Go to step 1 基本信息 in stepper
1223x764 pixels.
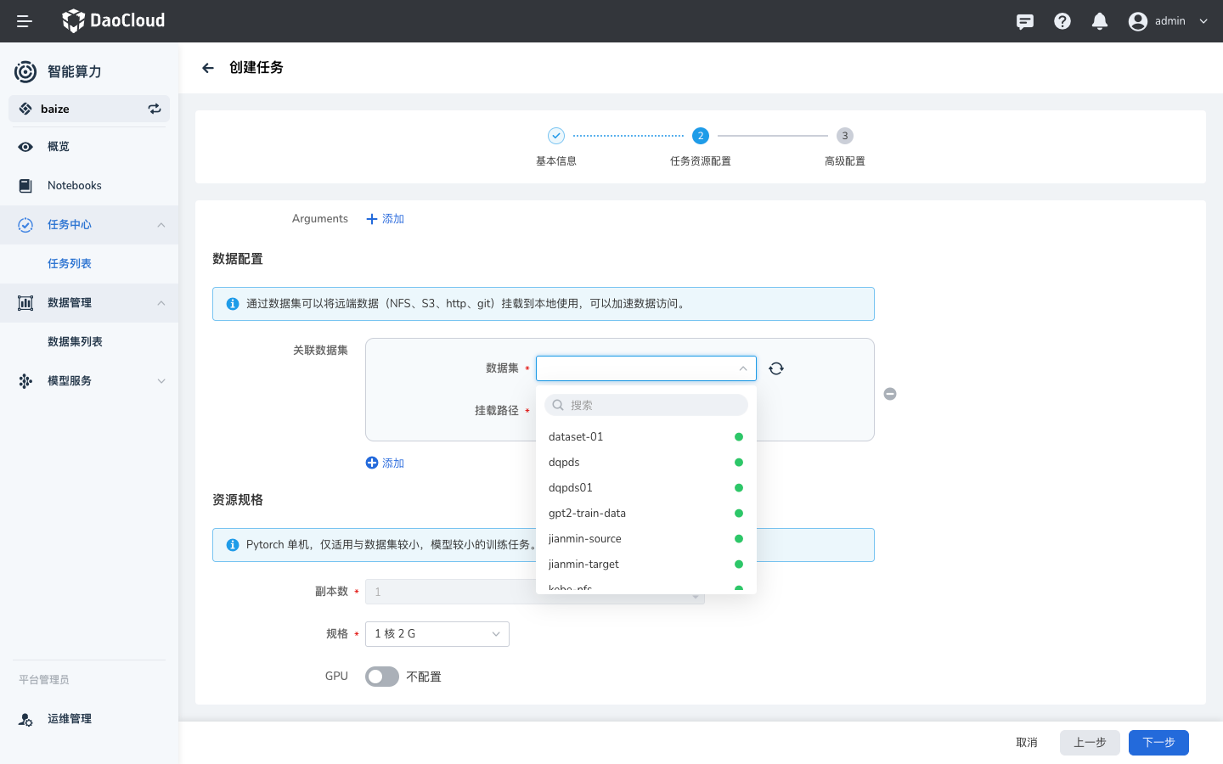coord(556,136)
